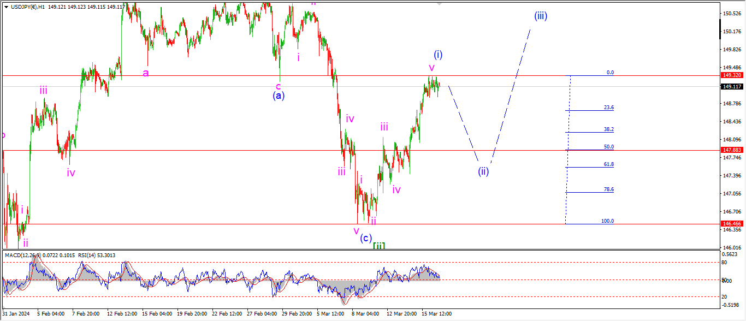
Task: Click the Fibonacci 61.8 retracement level label
Action: (608, 164)
